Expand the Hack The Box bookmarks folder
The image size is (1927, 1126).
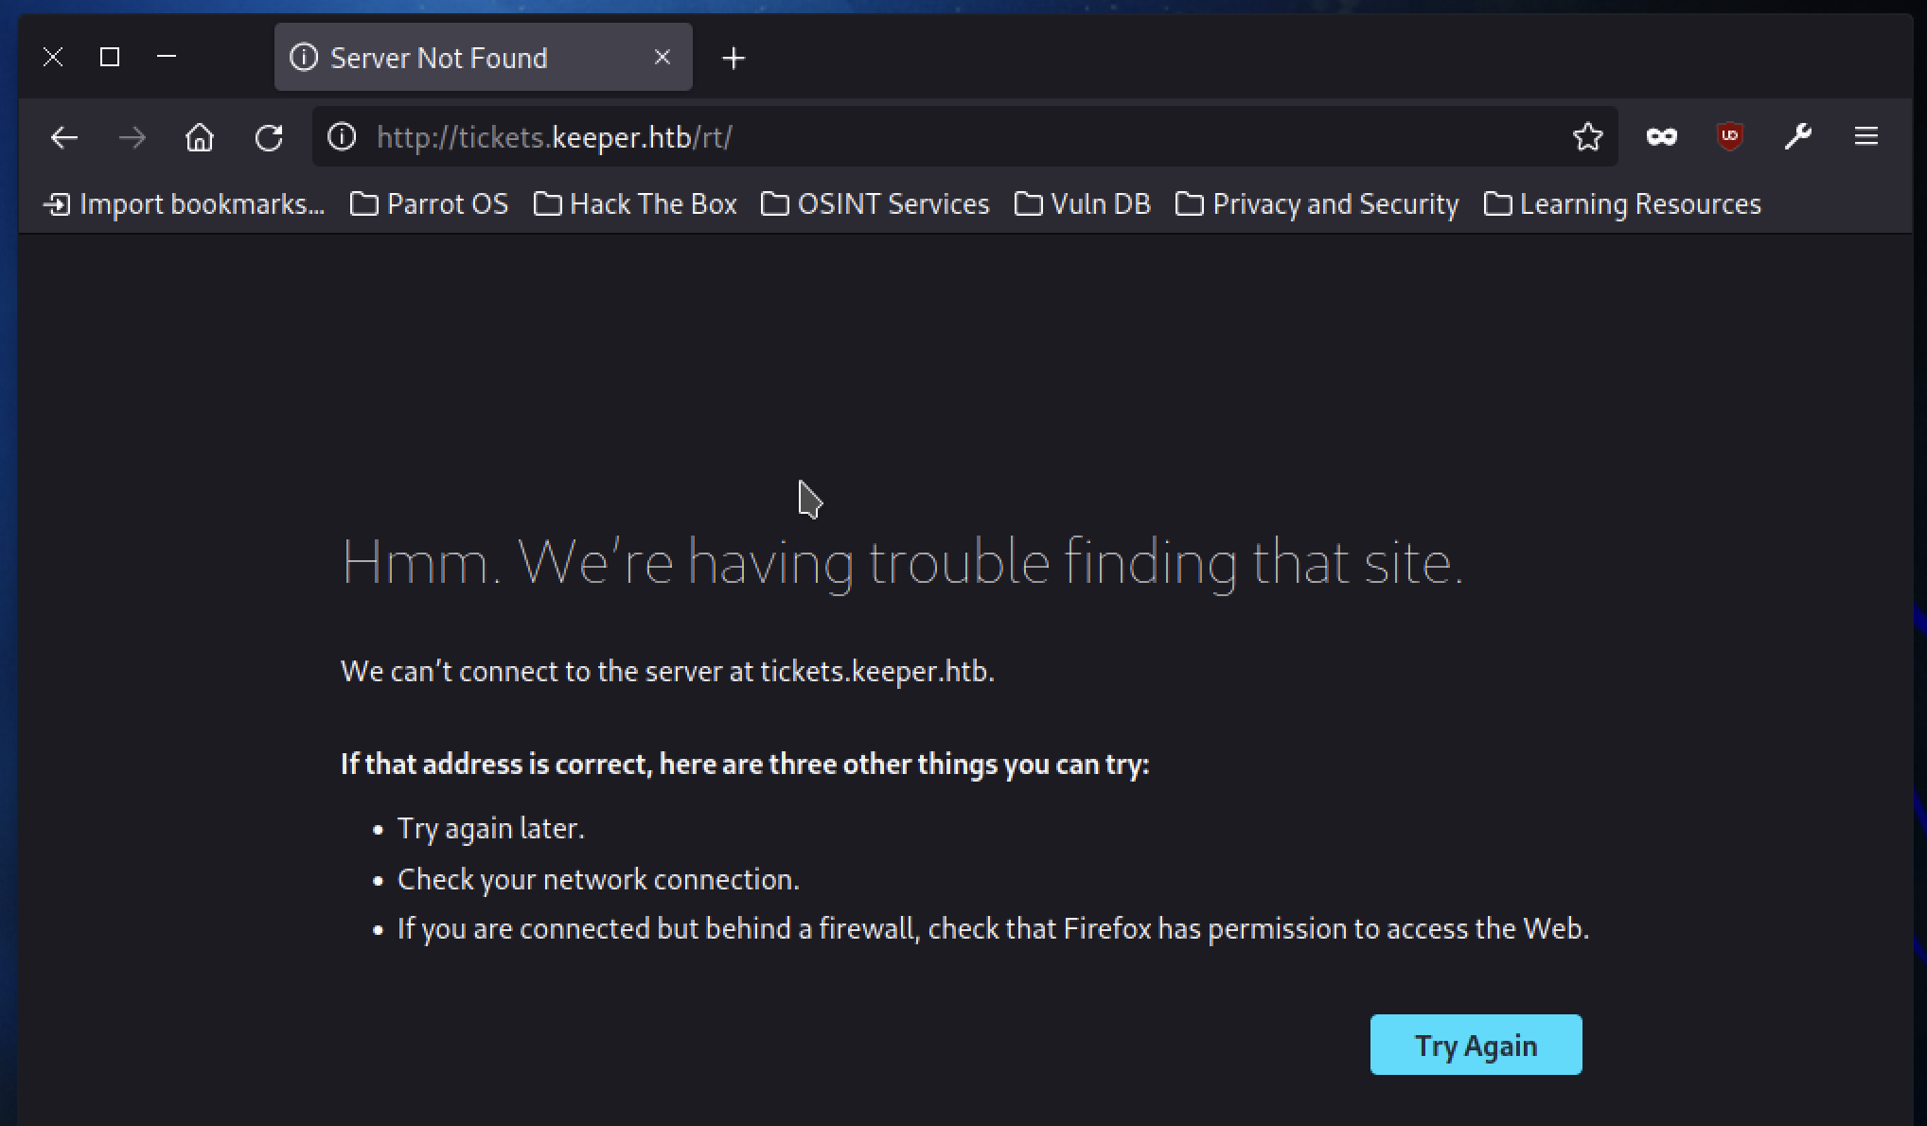point(635,204)
